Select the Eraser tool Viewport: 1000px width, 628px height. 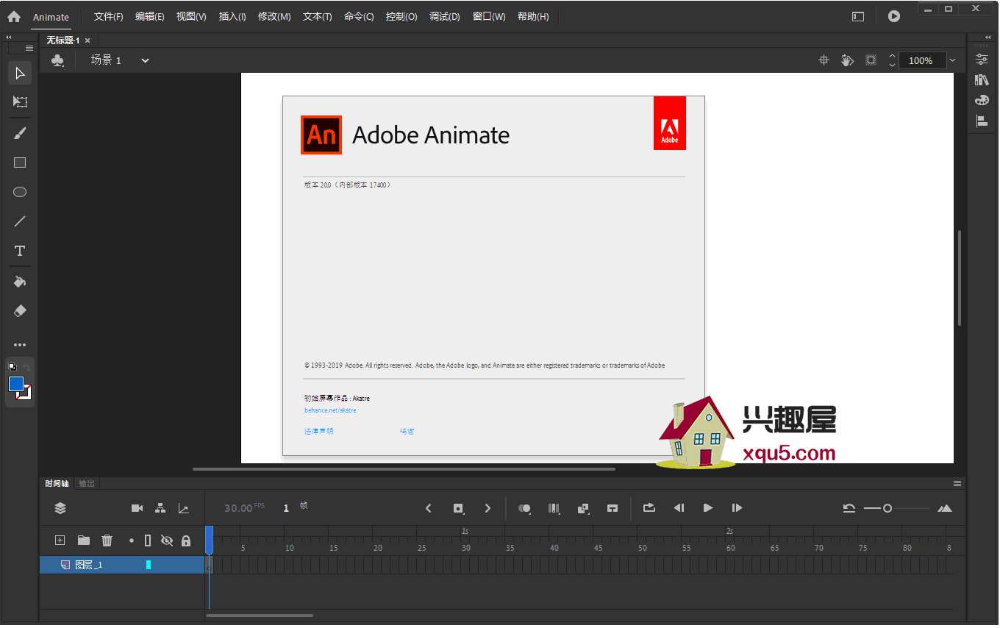(20, 311)
